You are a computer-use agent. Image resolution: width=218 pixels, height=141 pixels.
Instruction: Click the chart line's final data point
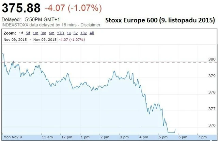coord(175,129)
